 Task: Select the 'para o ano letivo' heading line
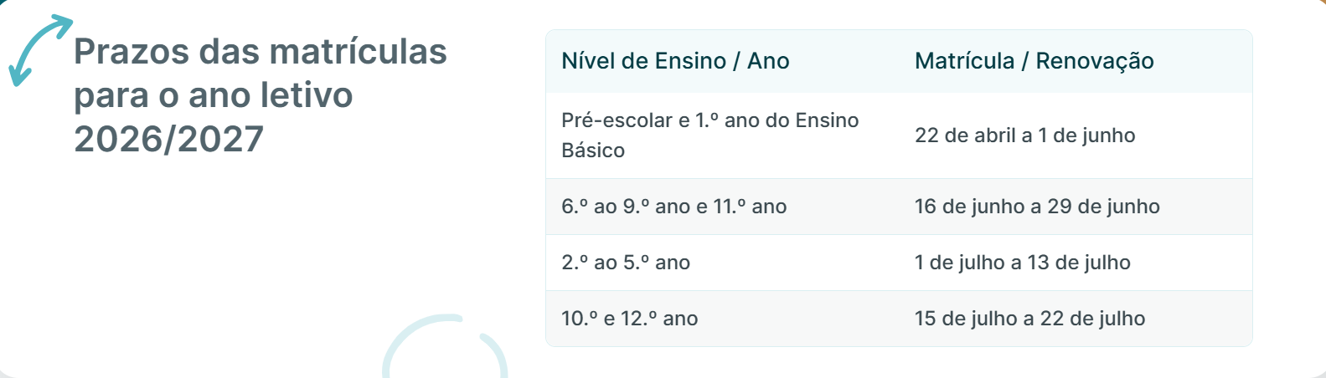(213, 95)
